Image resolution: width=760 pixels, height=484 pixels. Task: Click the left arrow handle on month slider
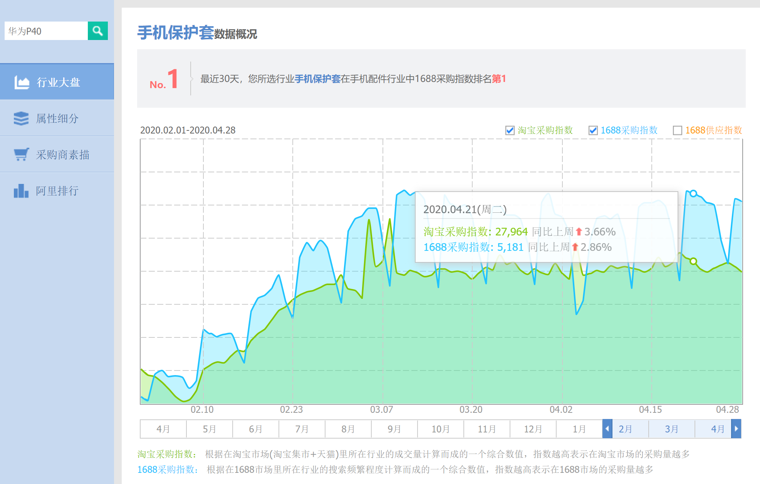607,429
